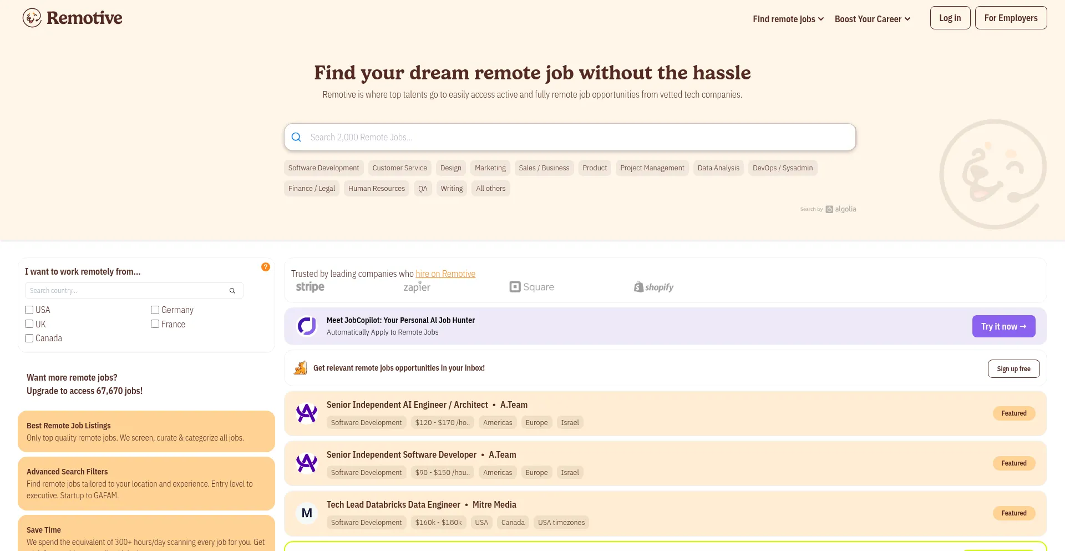Click the Algolia logo
This screenshot has height=551, width=1065.
pos(841,209)
